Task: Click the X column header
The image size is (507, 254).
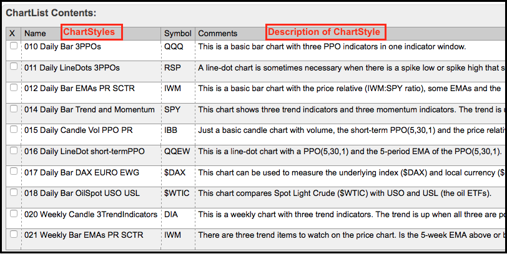Action: coord(12,34)
